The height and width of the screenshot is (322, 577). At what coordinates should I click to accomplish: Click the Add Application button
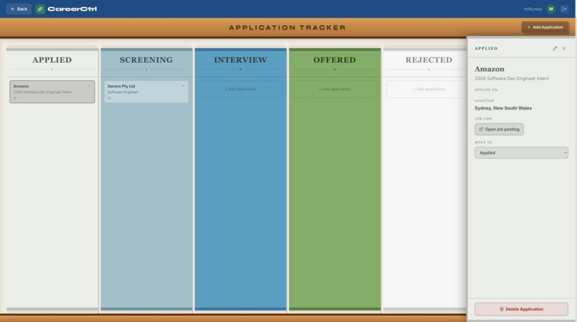tap(545, 27)
